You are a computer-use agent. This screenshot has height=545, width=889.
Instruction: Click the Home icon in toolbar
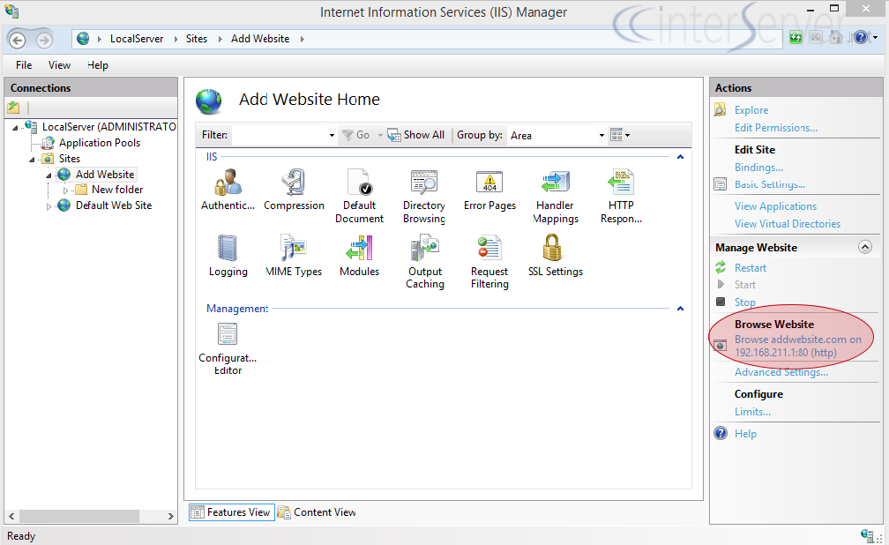click(x=836, y=38)
